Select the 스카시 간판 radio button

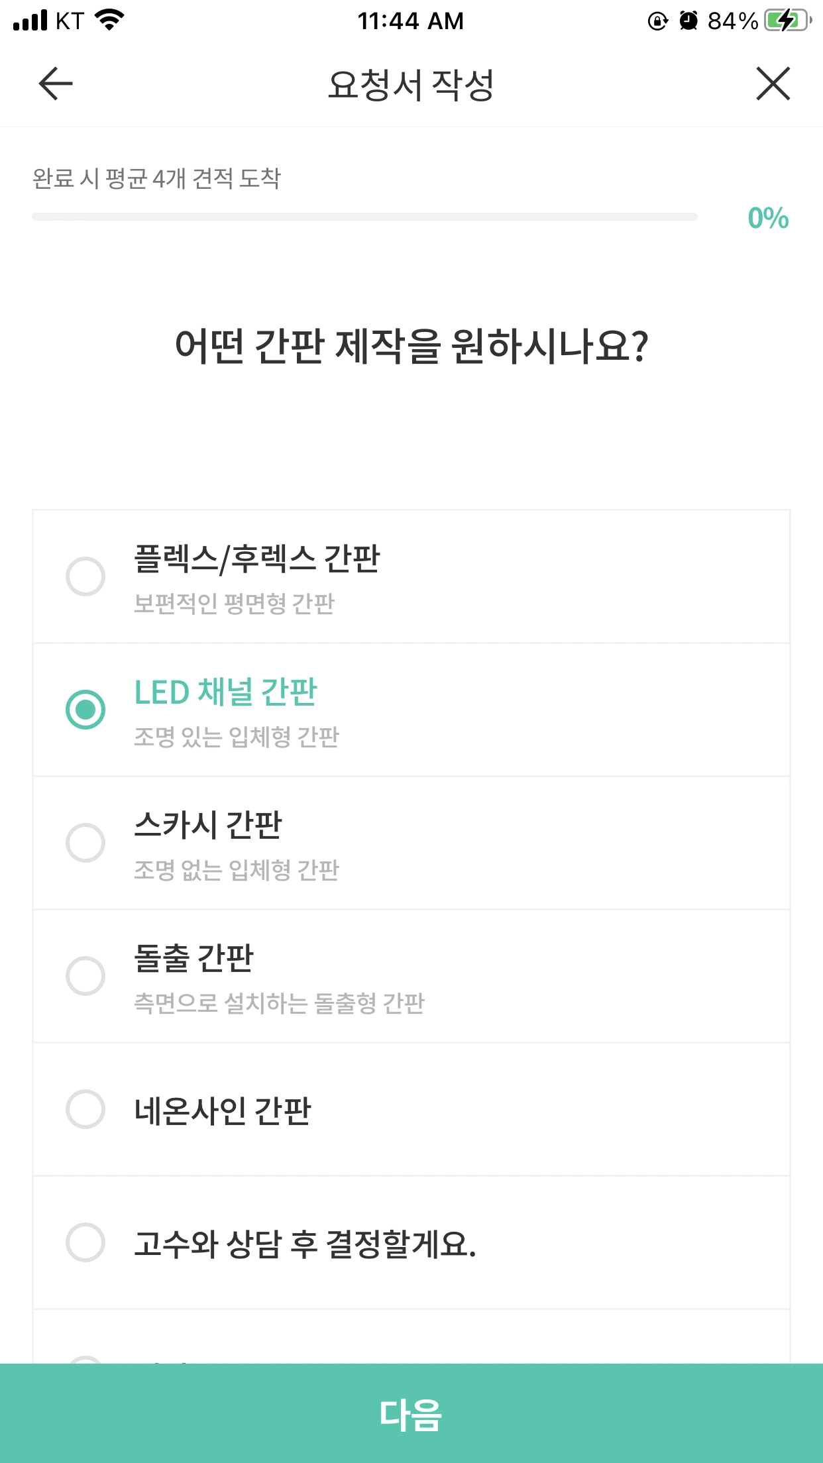coord(85,843)
